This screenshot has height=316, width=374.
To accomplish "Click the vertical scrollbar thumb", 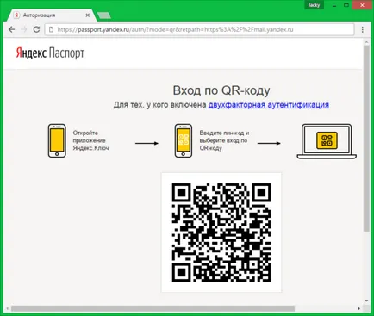I will (366, 139).
